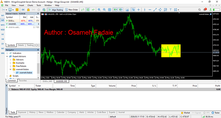This screenshot has width=221, height=118.
Task: Open the Charts menu
Action: pyautogui.click(x=30, y=5)
